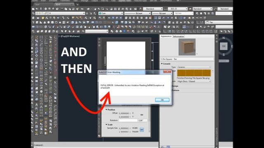This screenshot has width=264, height=148.
Task: Click OK in the AutoCAD Error dialog
Action: coord(162,100)
